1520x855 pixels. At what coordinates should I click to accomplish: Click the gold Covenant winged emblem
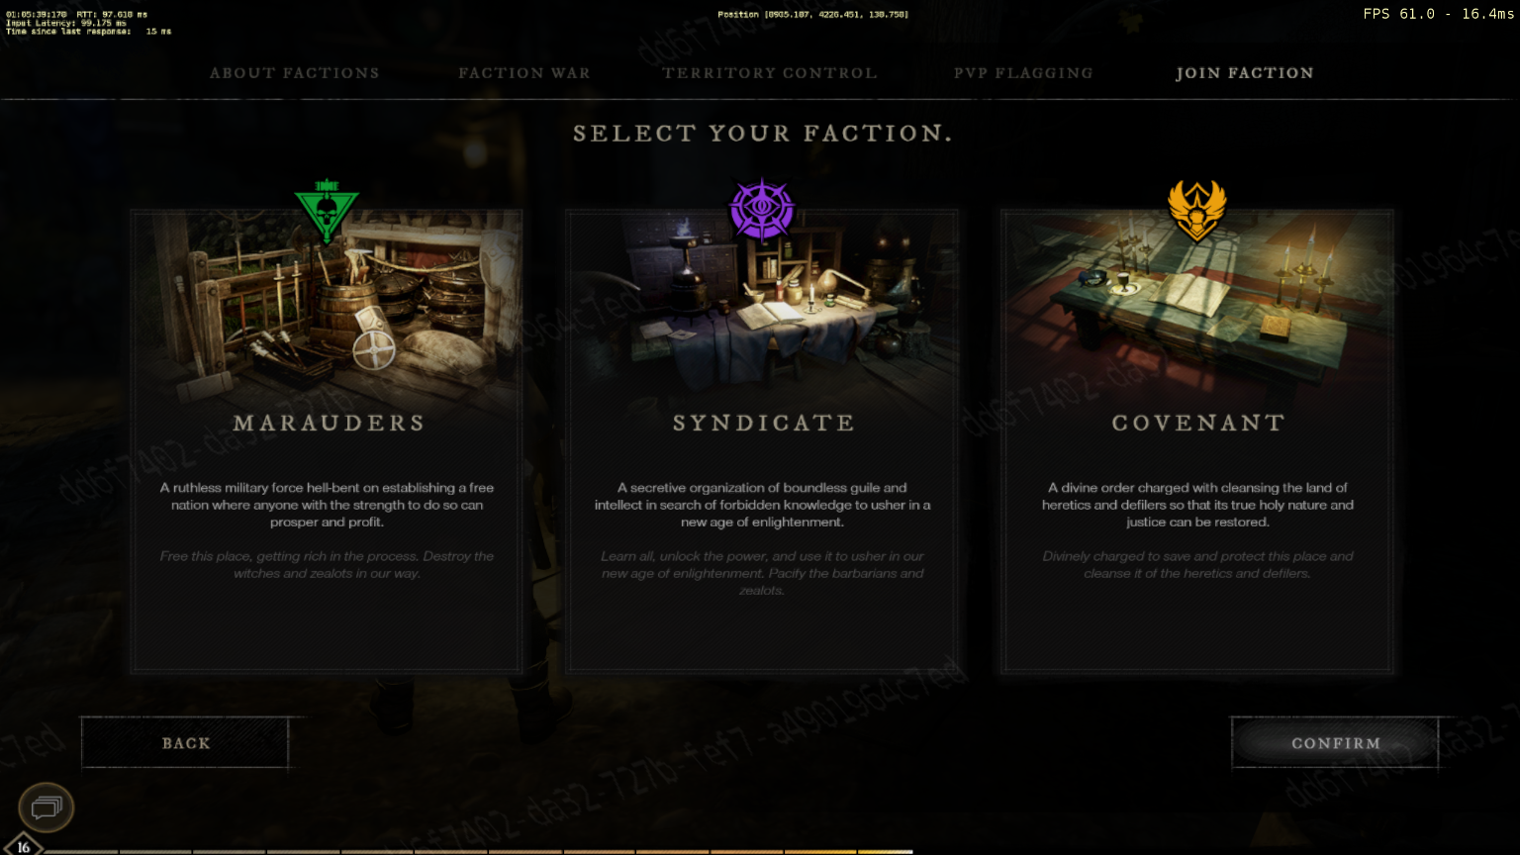[x=1197, y=211]
